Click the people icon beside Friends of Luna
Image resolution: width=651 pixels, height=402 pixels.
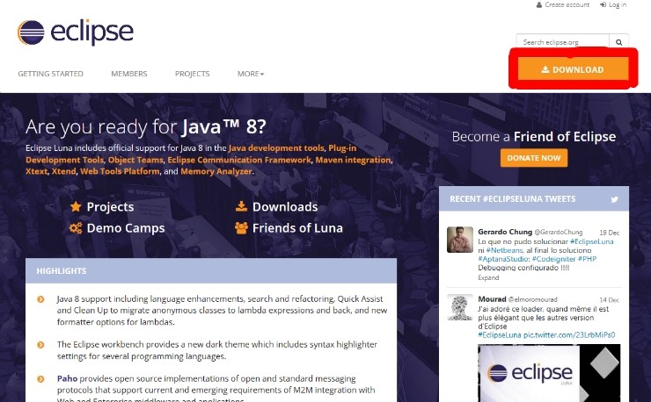click(241, 228)
